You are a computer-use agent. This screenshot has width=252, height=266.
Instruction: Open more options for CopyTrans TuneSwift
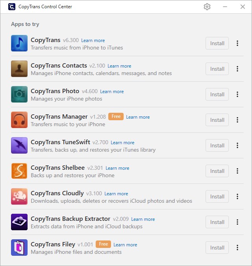point(237,145)
